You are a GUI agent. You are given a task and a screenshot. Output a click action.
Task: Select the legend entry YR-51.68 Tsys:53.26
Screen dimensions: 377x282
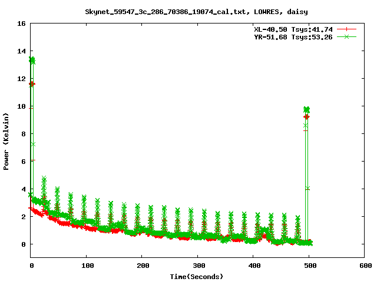(x=293, y=37)
